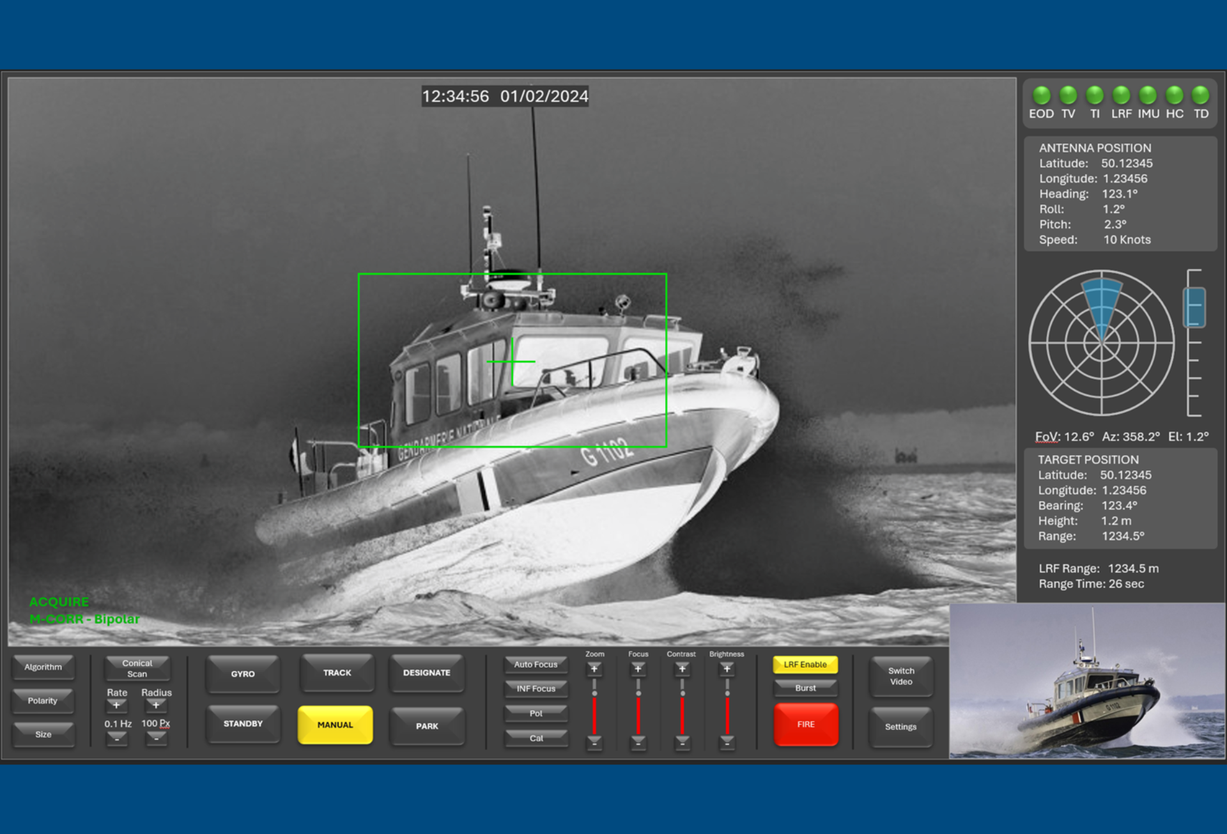Open the Size options
Viewport: 1227px width, 834px height.
43,735
